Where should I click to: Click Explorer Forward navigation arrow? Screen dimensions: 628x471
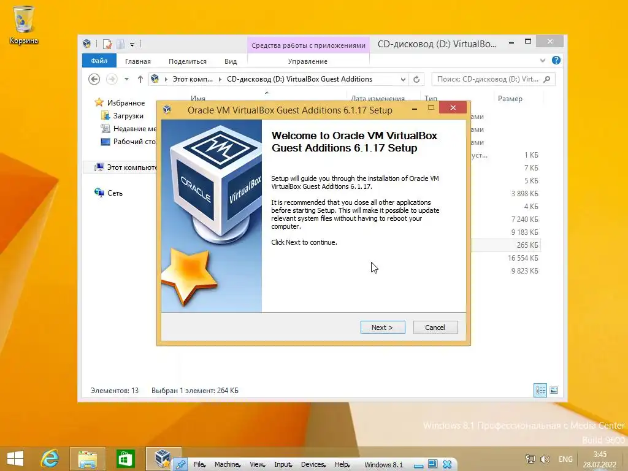coord(112,79)
